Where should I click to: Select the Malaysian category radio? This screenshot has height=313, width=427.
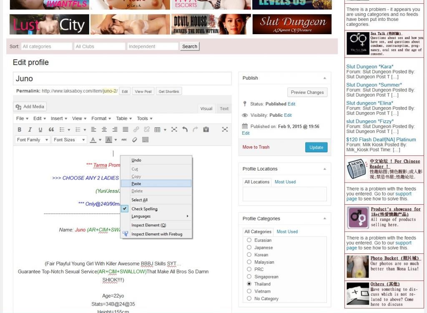click(x=249, y=262)
